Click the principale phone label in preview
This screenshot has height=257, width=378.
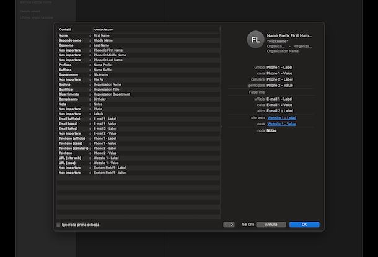[257, 85]
